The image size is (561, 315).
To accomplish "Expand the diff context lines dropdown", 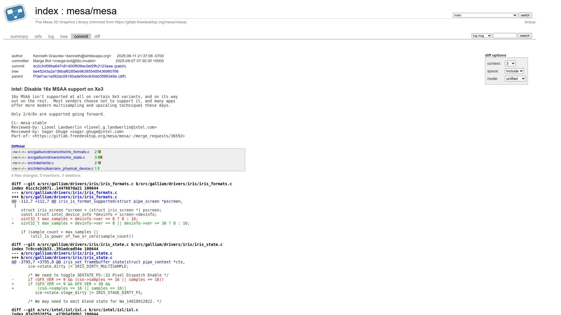I will (510, 64).
